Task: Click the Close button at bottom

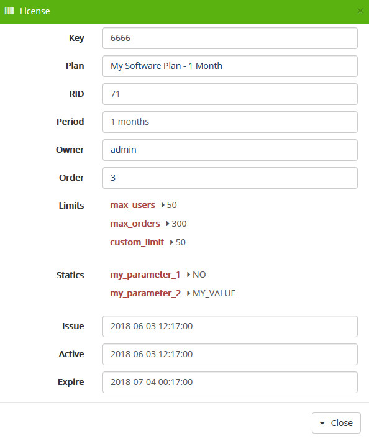Action: coord(336,423)
